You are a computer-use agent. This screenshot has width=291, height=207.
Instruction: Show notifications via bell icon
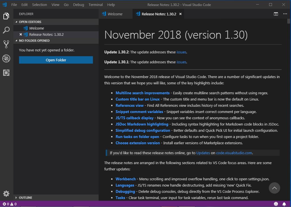tap(284, 204)
